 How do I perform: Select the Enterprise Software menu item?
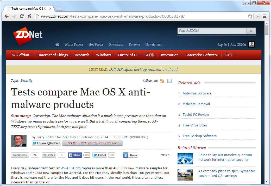(201, 55)
